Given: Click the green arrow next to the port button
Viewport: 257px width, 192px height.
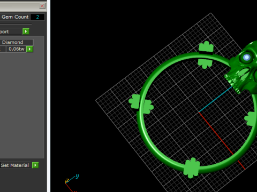Looking at the screenshot, I should click(26, 31).
